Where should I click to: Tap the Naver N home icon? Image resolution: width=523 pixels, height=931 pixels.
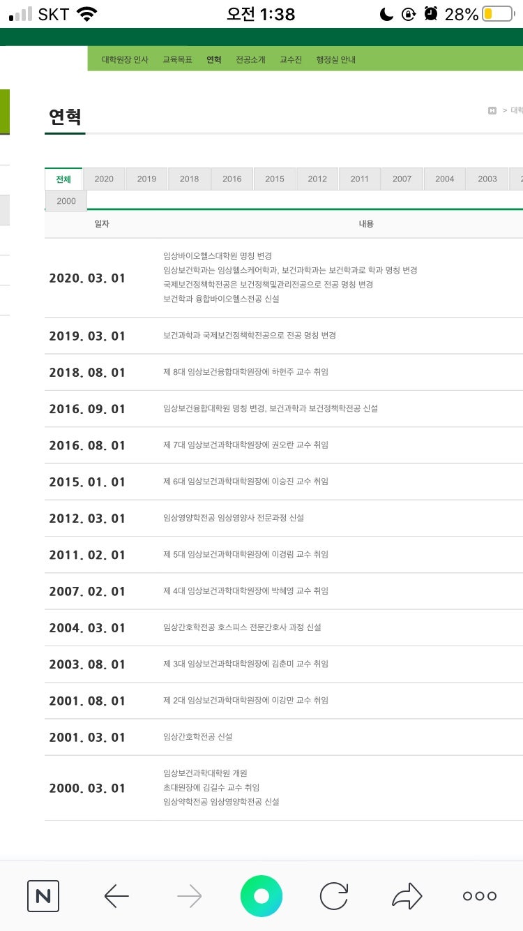(x=43, y=896)
